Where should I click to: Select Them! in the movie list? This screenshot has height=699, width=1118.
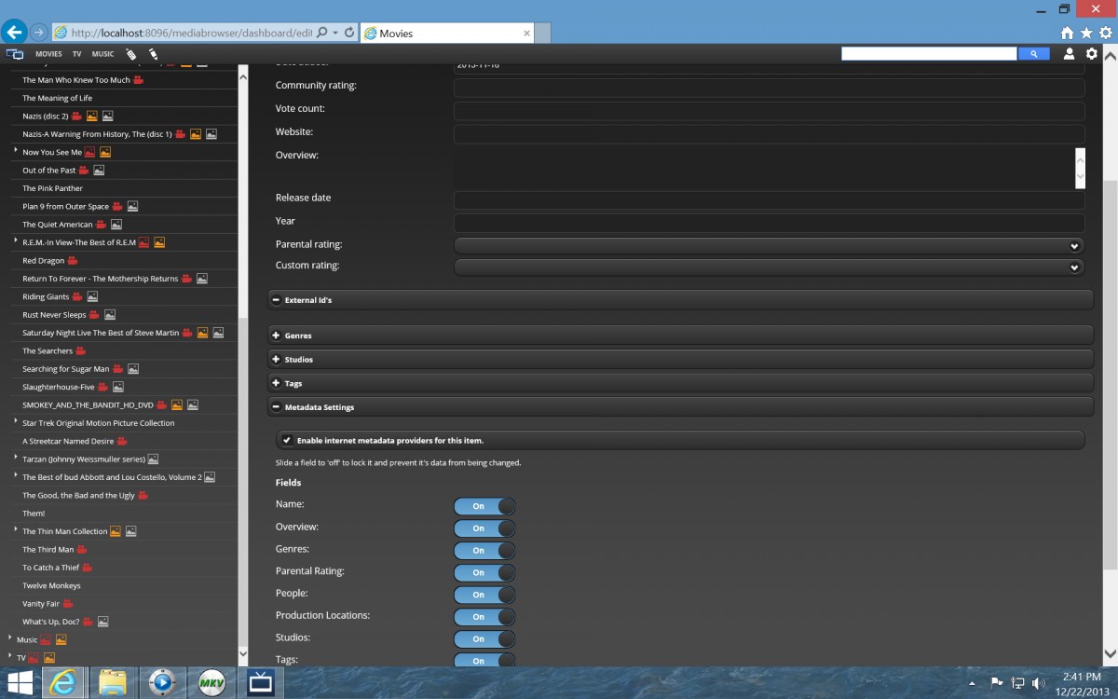tap(34, 514)
